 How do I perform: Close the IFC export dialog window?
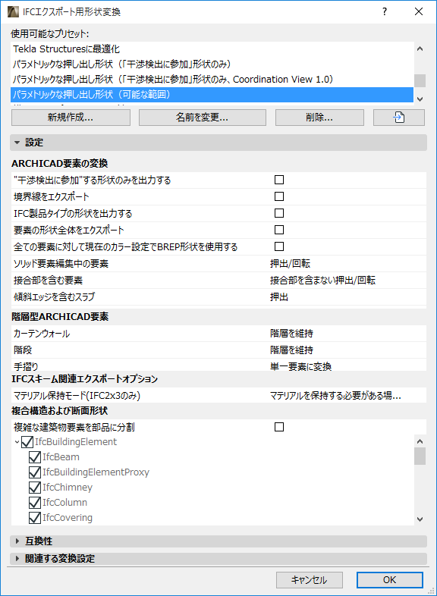click(x=419, y=12)
